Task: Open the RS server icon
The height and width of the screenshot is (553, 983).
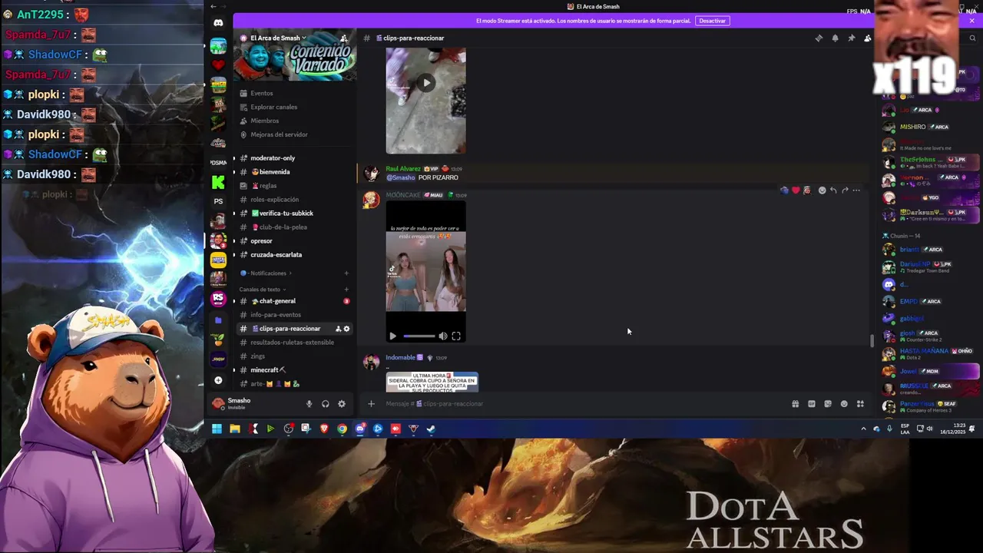Action: click(218, 299)
